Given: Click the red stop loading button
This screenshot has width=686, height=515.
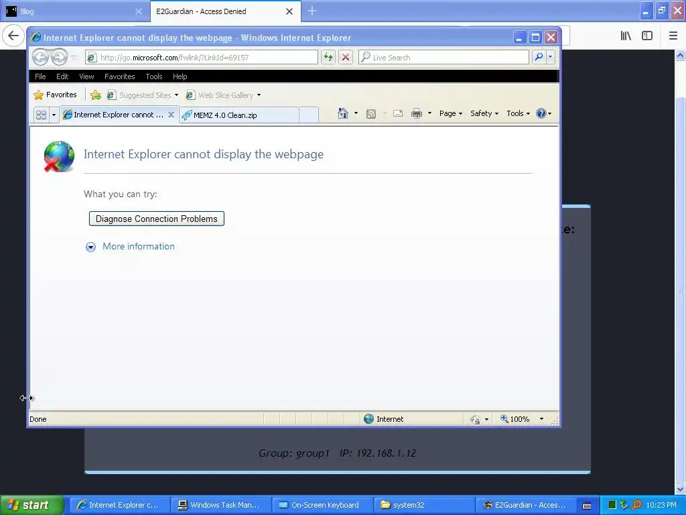Looking at the screenshot, I should (345, 57).
